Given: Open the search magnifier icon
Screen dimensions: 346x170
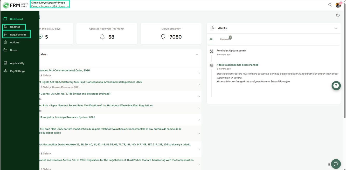Looking at the screenshot, I should point(330,5).
